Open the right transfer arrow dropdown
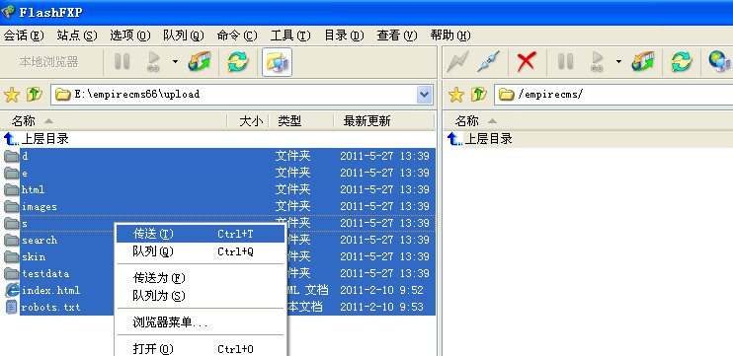 pos(619,61)
